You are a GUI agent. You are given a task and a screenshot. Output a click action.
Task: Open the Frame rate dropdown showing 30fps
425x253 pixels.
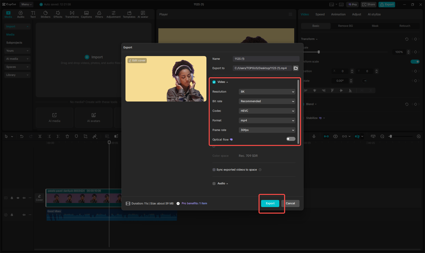point(267,130)
